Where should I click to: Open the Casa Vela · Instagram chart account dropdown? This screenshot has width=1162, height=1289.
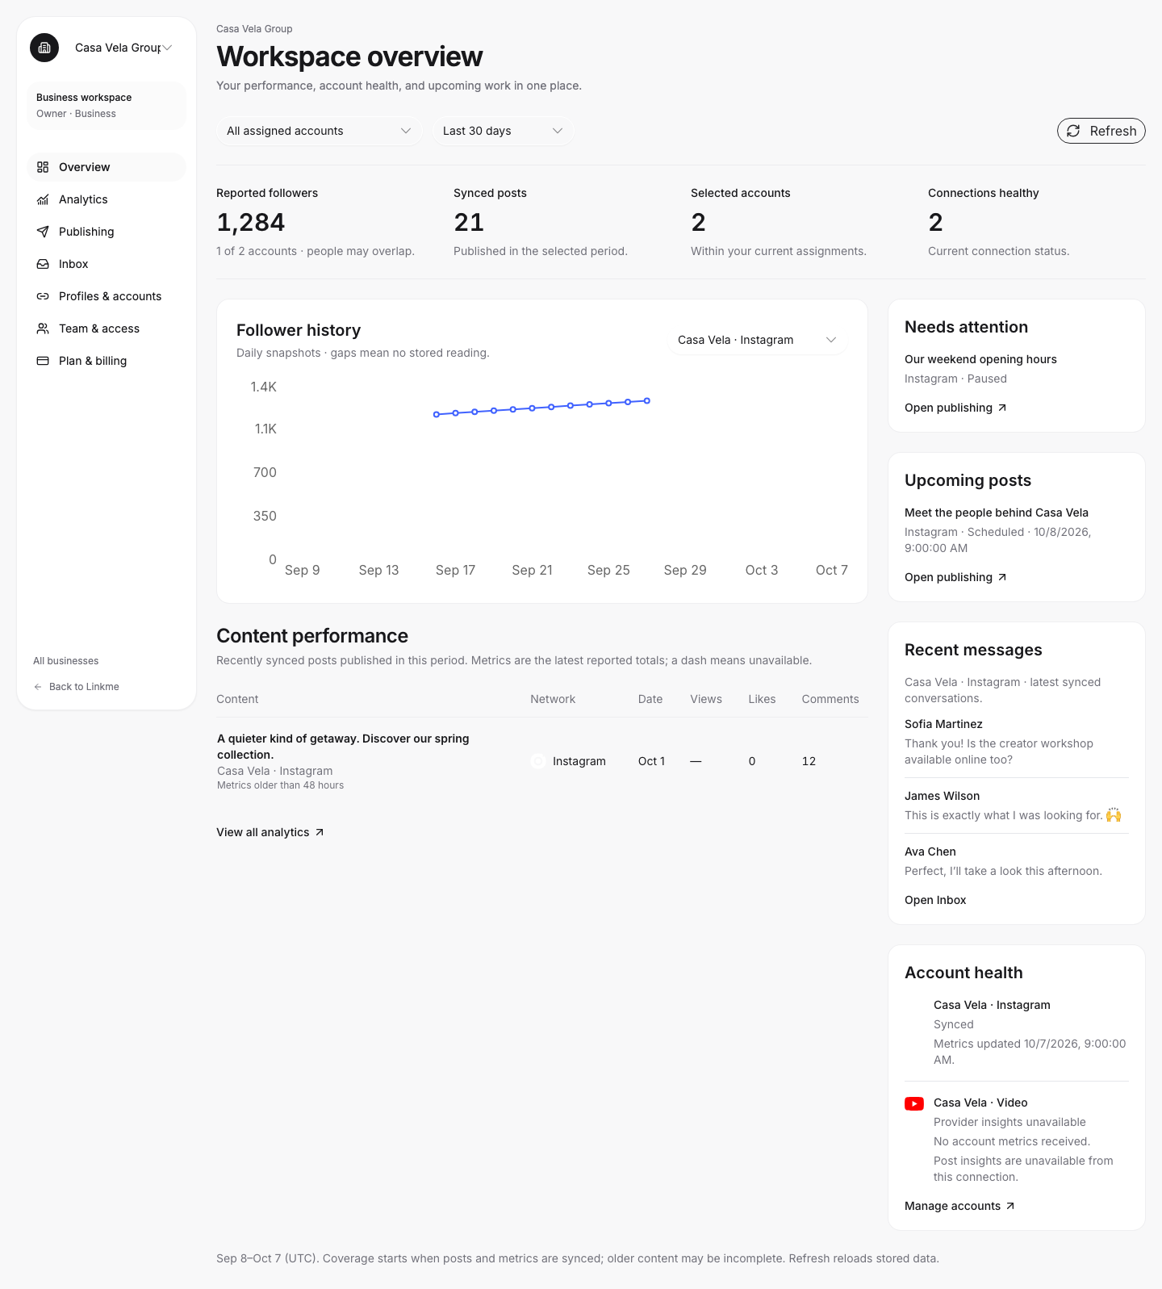[x=757, y=340]
